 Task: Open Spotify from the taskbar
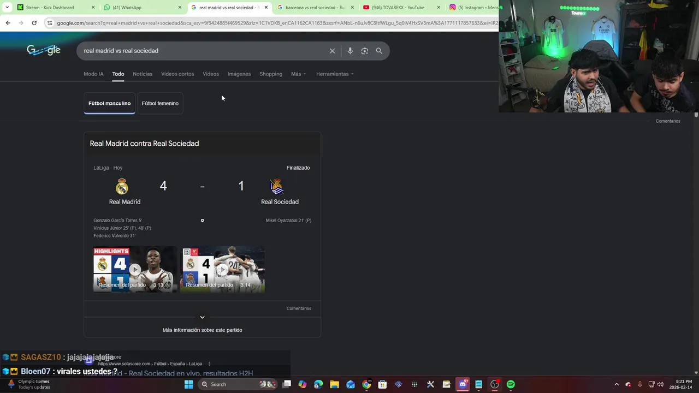[x=511, y=384]
